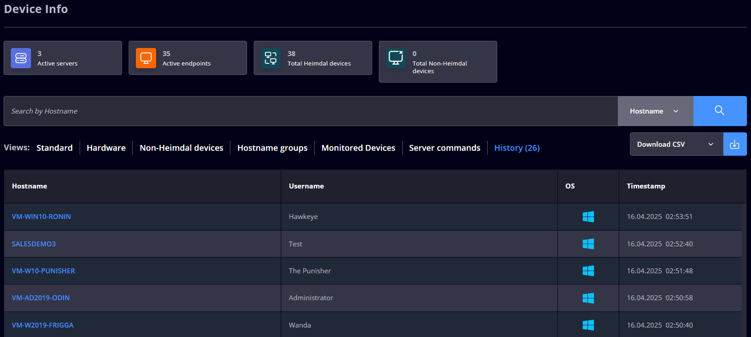Open the Non-Heimdal devices view
Viewport: 751px width, 337px height.
click(x=181, y=148)
